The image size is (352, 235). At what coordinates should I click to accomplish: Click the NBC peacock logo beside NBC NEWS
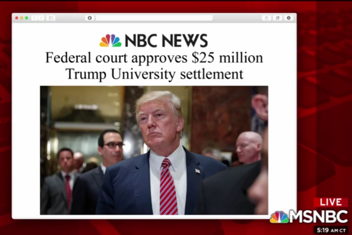(x=111, y=40)
